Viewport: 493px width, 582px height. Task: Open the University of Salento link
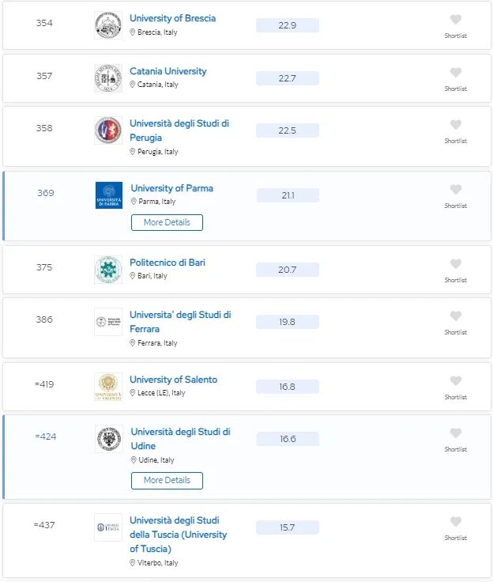173,380
